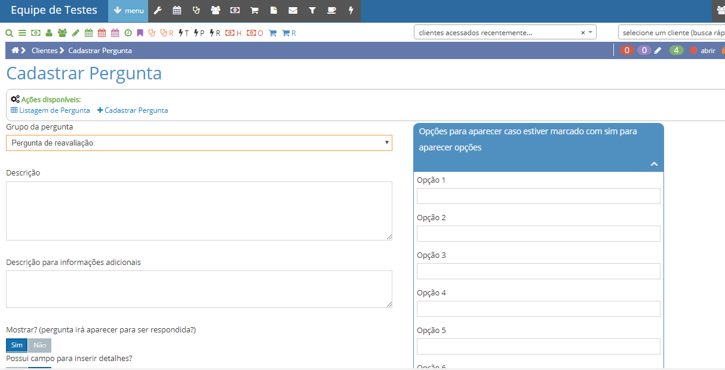Image resolution: width=725 pixels, height=370 pixels.
Task: Expand the recently accessed clients dropdown
Action: (x=591, y=33)
